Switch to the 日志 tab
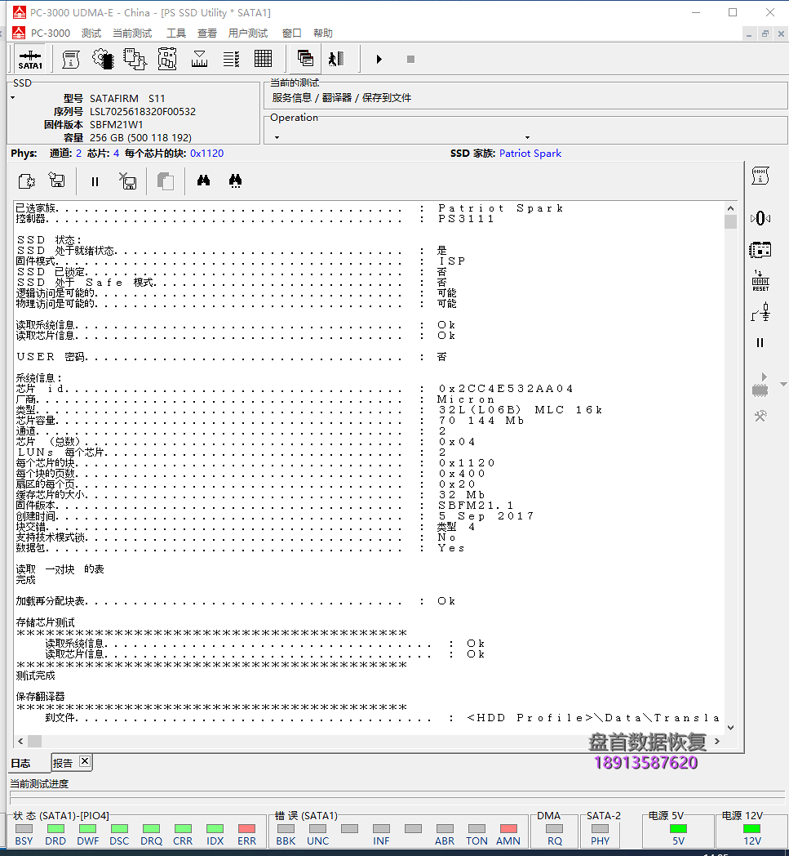 coord(21,763)
